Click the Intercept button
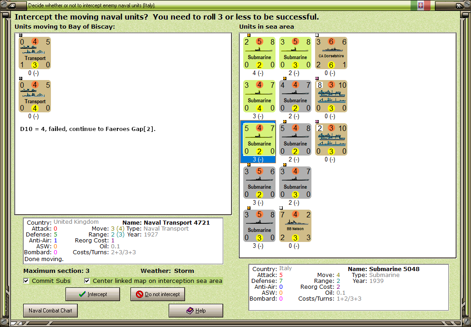The height and width of the screenshot is (327, 471). pyautogui.click(x=93, y=294)
